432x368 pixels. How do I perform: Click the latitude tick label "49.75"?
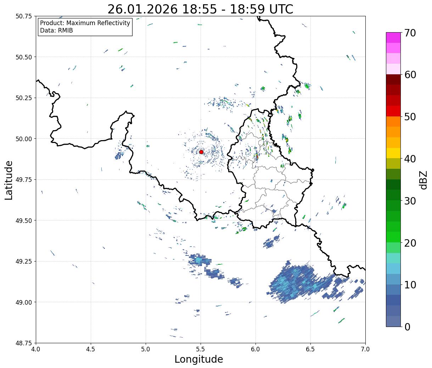coord(24,180)
